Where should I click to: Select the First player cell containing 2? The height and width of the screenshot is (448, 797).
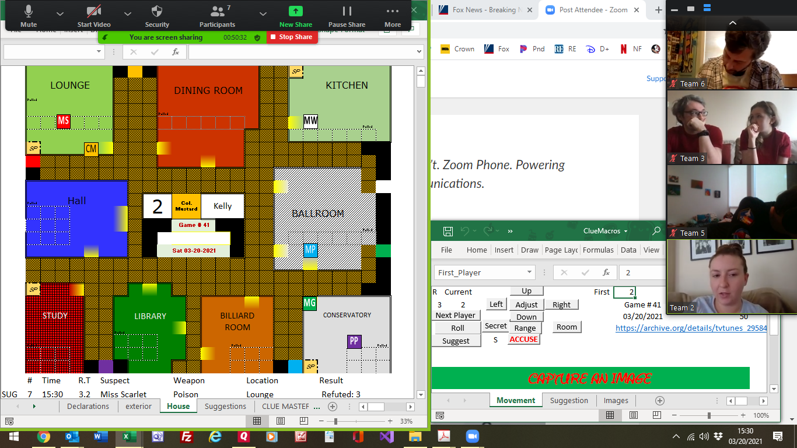[624, 292]
